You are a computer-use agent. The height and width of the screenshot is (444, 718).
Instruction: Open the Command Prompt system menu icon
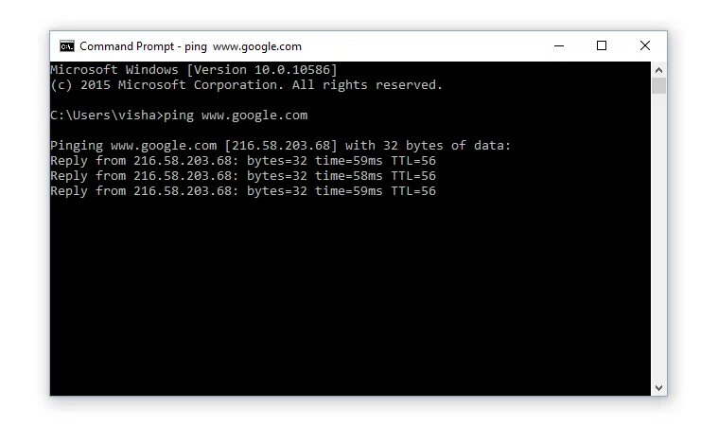coord(66,45)
